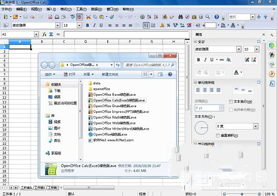Open the Cell Reference Name Box dropdown
This screenshot has height=196, width=277.
(36, 34)
